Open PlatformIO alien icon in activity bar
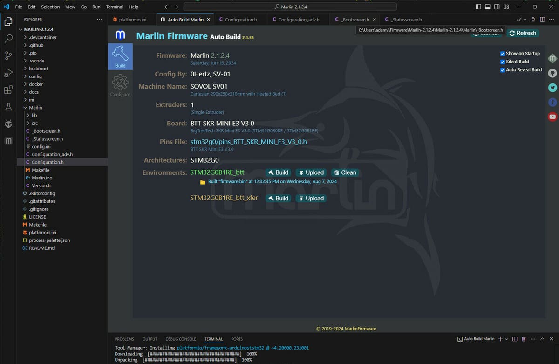559x364 pixels. [8, 124]
